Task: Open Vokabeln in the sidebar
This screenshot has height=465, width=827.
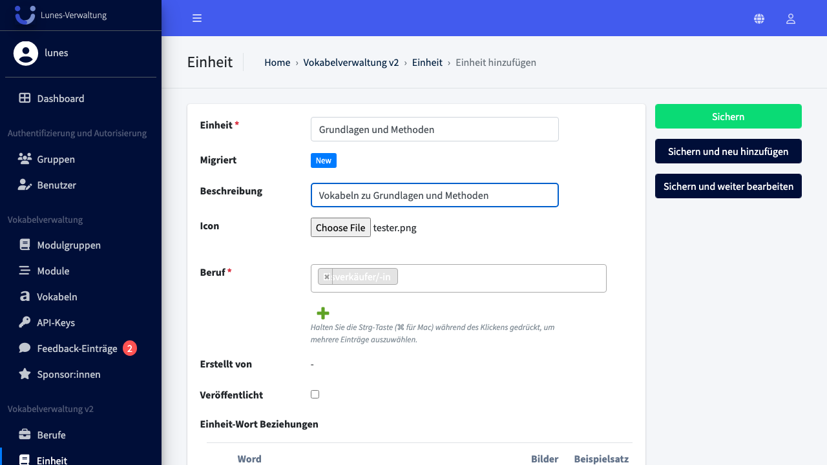Action: 81,296
